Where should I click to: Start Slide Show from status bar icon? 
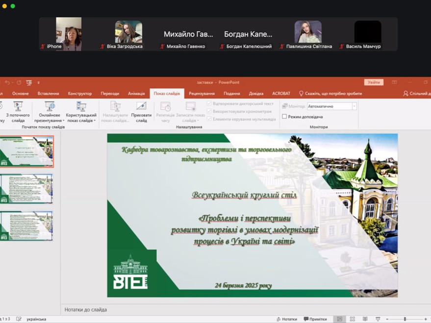point(378,319)
